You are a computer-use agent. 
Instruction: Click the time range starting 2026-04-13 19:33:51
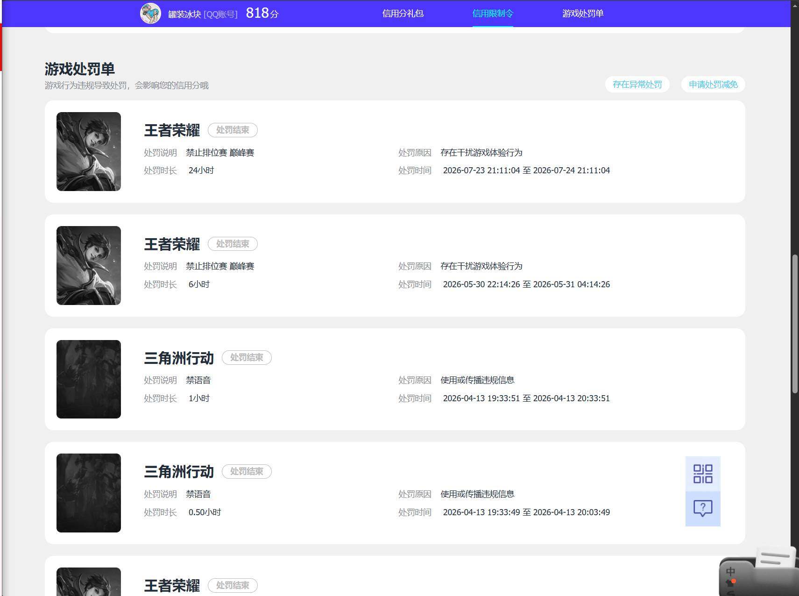(x=526, y=398)
